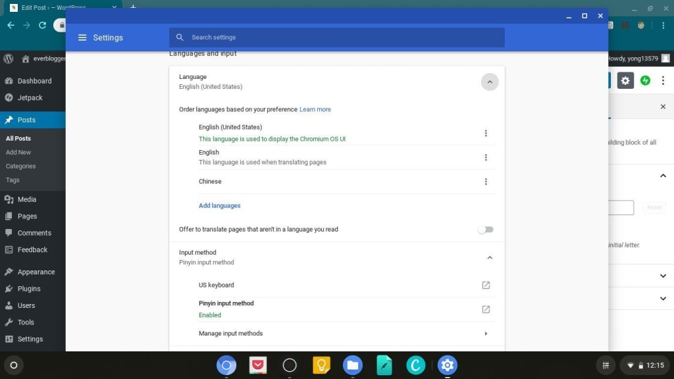This screenshot has height=379, width=674.
Task: Expand Manage input methods arrow
Action: tap(486, 334)
